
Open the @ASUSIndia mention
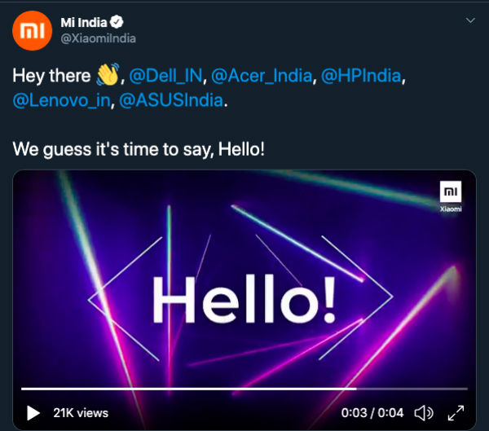point(171,100)
